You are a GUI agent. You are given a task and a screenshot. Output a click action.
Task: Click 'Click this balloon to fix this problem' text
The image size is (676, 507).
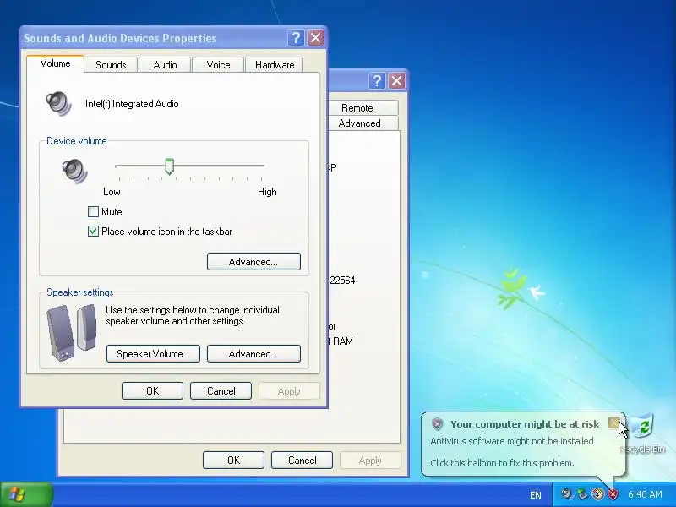502,463
